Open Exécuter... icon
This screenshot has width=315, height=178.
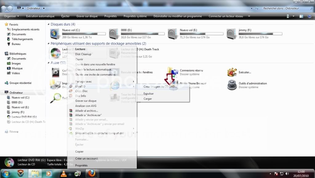point(232,72)
